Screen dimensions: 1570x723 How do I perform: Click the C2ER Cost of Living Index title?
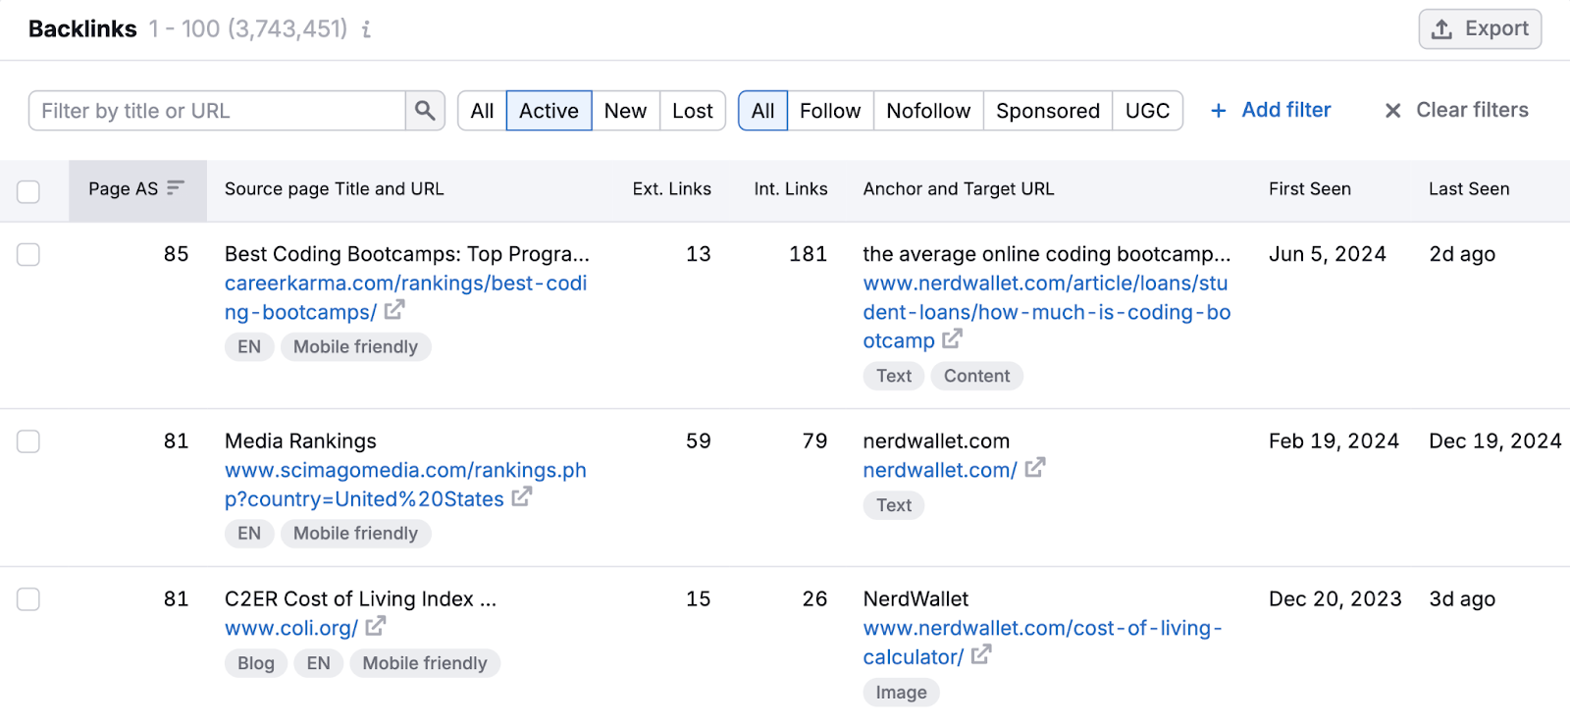pyautogui.click(x=360, y=598)
